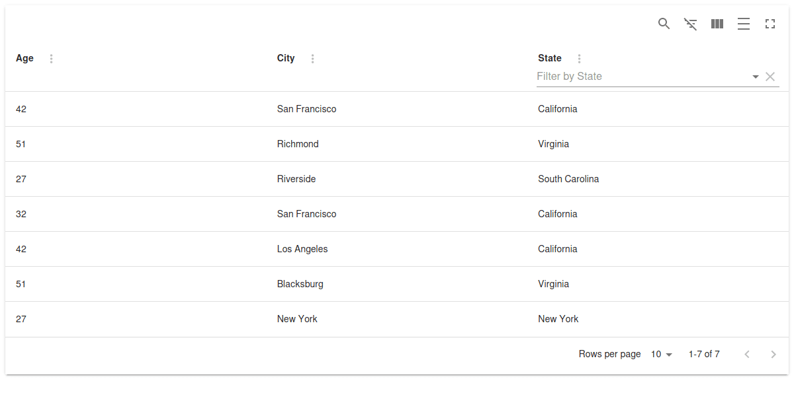Select the Blacksburg cell

[300, 284]
